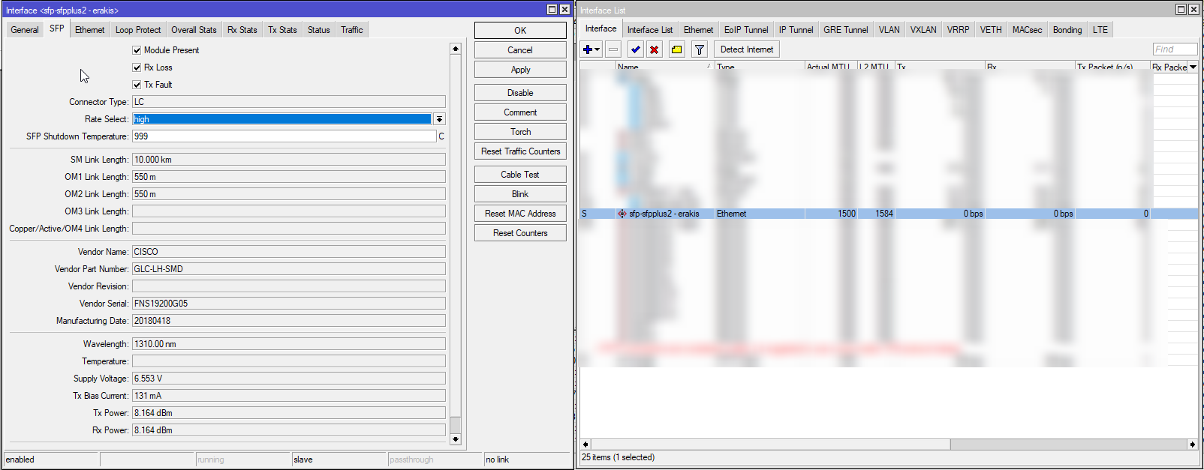1204x470 pixels.
Task: Click Interface List horizontal scroll left arrow
Action: click(x=585, y=445)
